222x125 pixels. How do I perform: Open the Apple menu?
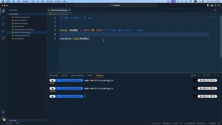point(3,1)
